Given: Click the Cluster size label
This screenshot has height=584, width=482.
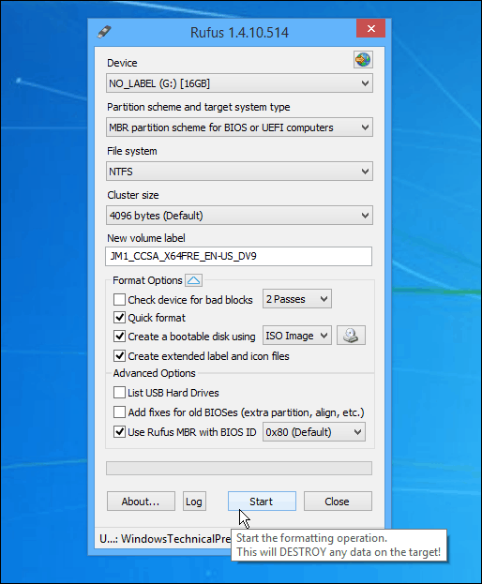Looking at the screenshot, I should click(133, 195).
